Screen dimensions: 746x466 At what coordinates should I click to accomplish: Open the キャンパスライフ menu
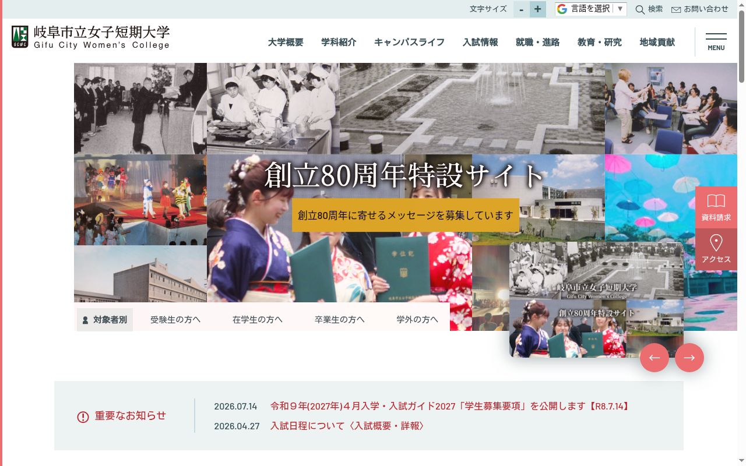pos(409,42)
